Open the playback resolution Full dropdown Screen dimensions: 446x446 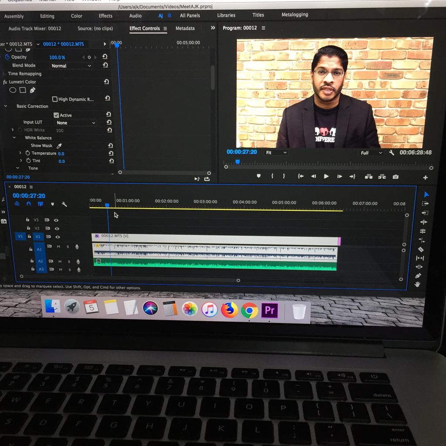[371, 153]
